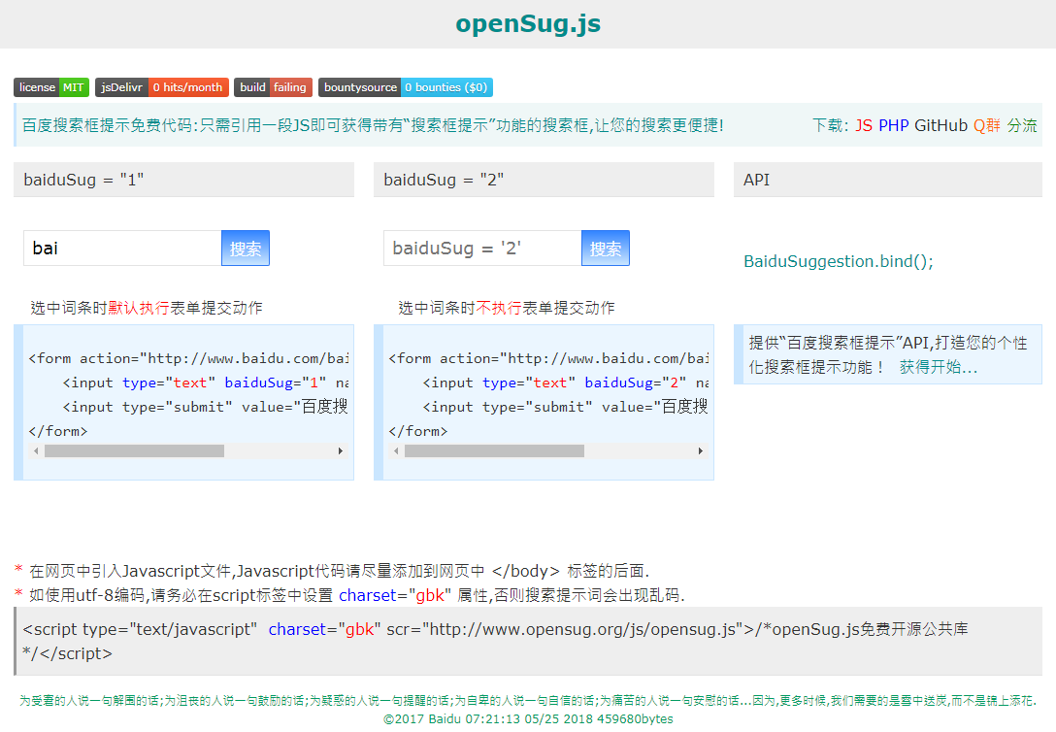
Task: Click left scroll arrow in baiduSug="2" code block
Action: point(396,451)
